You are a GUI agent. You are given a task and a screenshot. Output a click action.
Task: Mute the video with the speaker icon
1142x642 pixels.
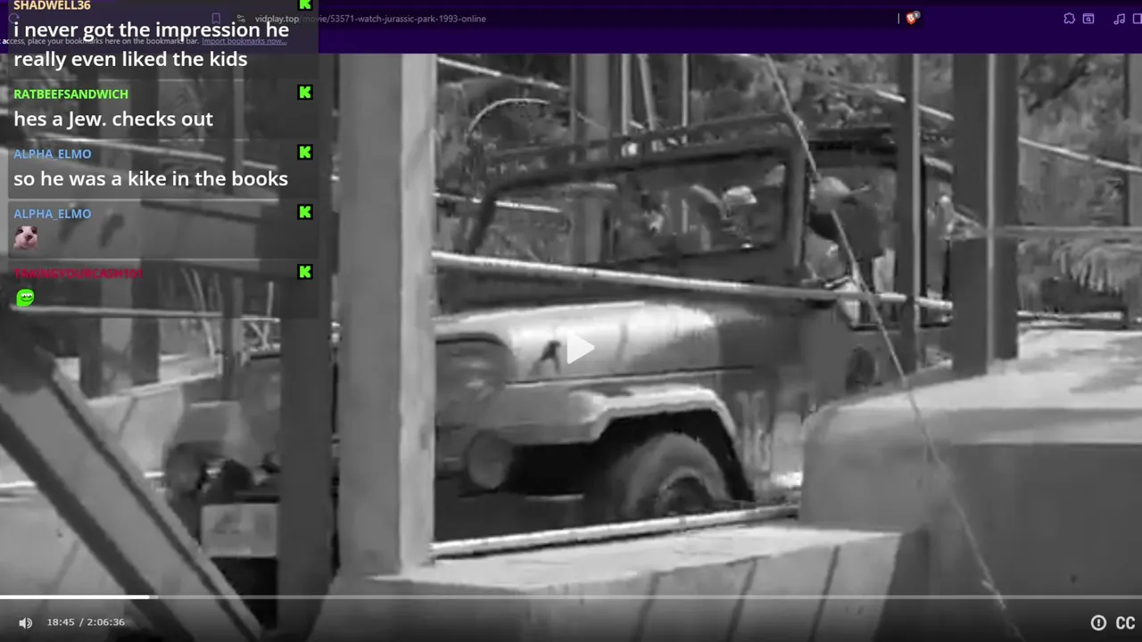pyautogui.click(x=25, y=622)
